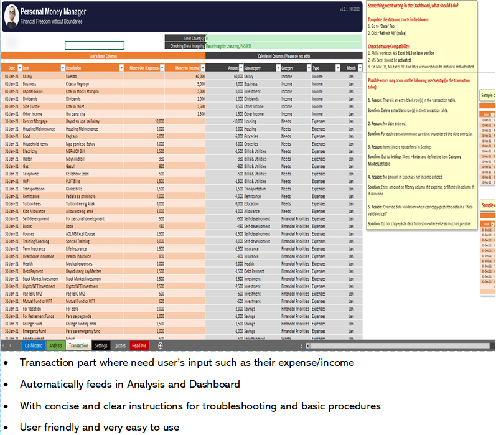The image size is (496, 435).
Task: Click the horizontal scrollbar at bottom
Action: pos(398,345)
